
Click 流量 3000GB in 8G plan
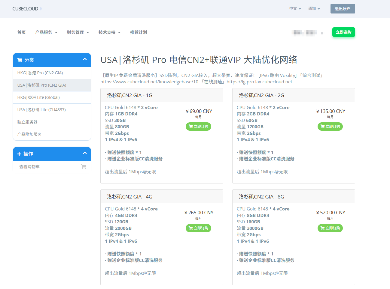(x=250, y=228)
